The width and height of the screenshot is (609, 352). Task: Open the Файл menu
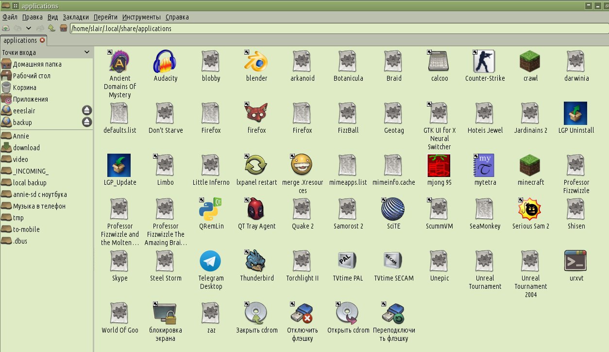pos(10,17)
